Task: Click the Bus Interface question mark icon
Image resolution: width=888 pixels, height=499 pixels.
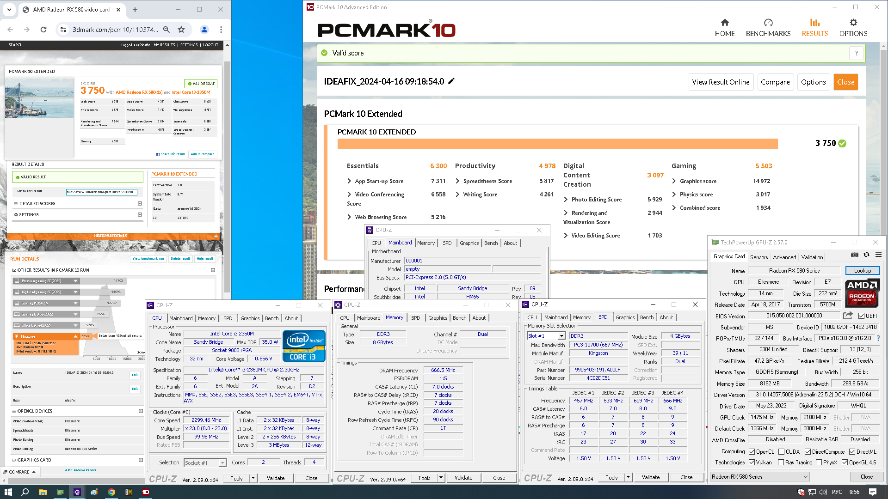Action: [x=878, y=338]
